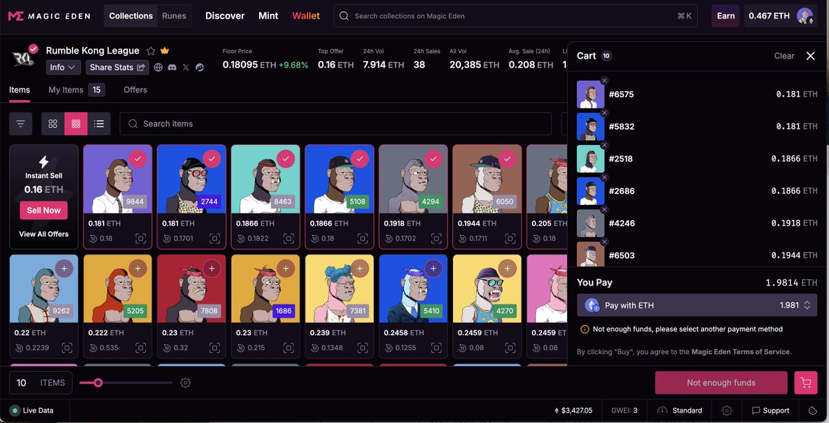Open View All Offers

(44, 234)
